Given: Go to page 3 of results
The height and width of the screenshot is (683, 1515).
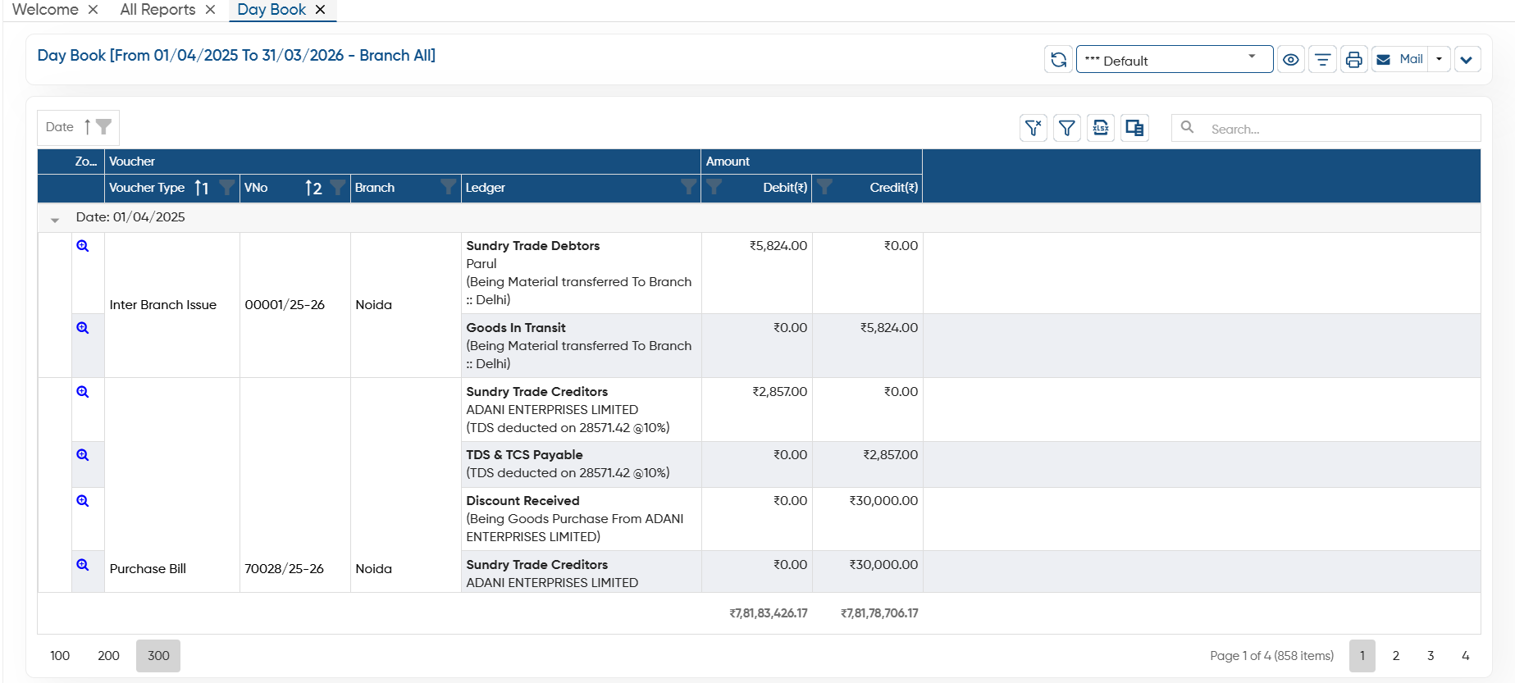Looking at the screenshot, I should pyautogui.click(x=1431, y=656).
